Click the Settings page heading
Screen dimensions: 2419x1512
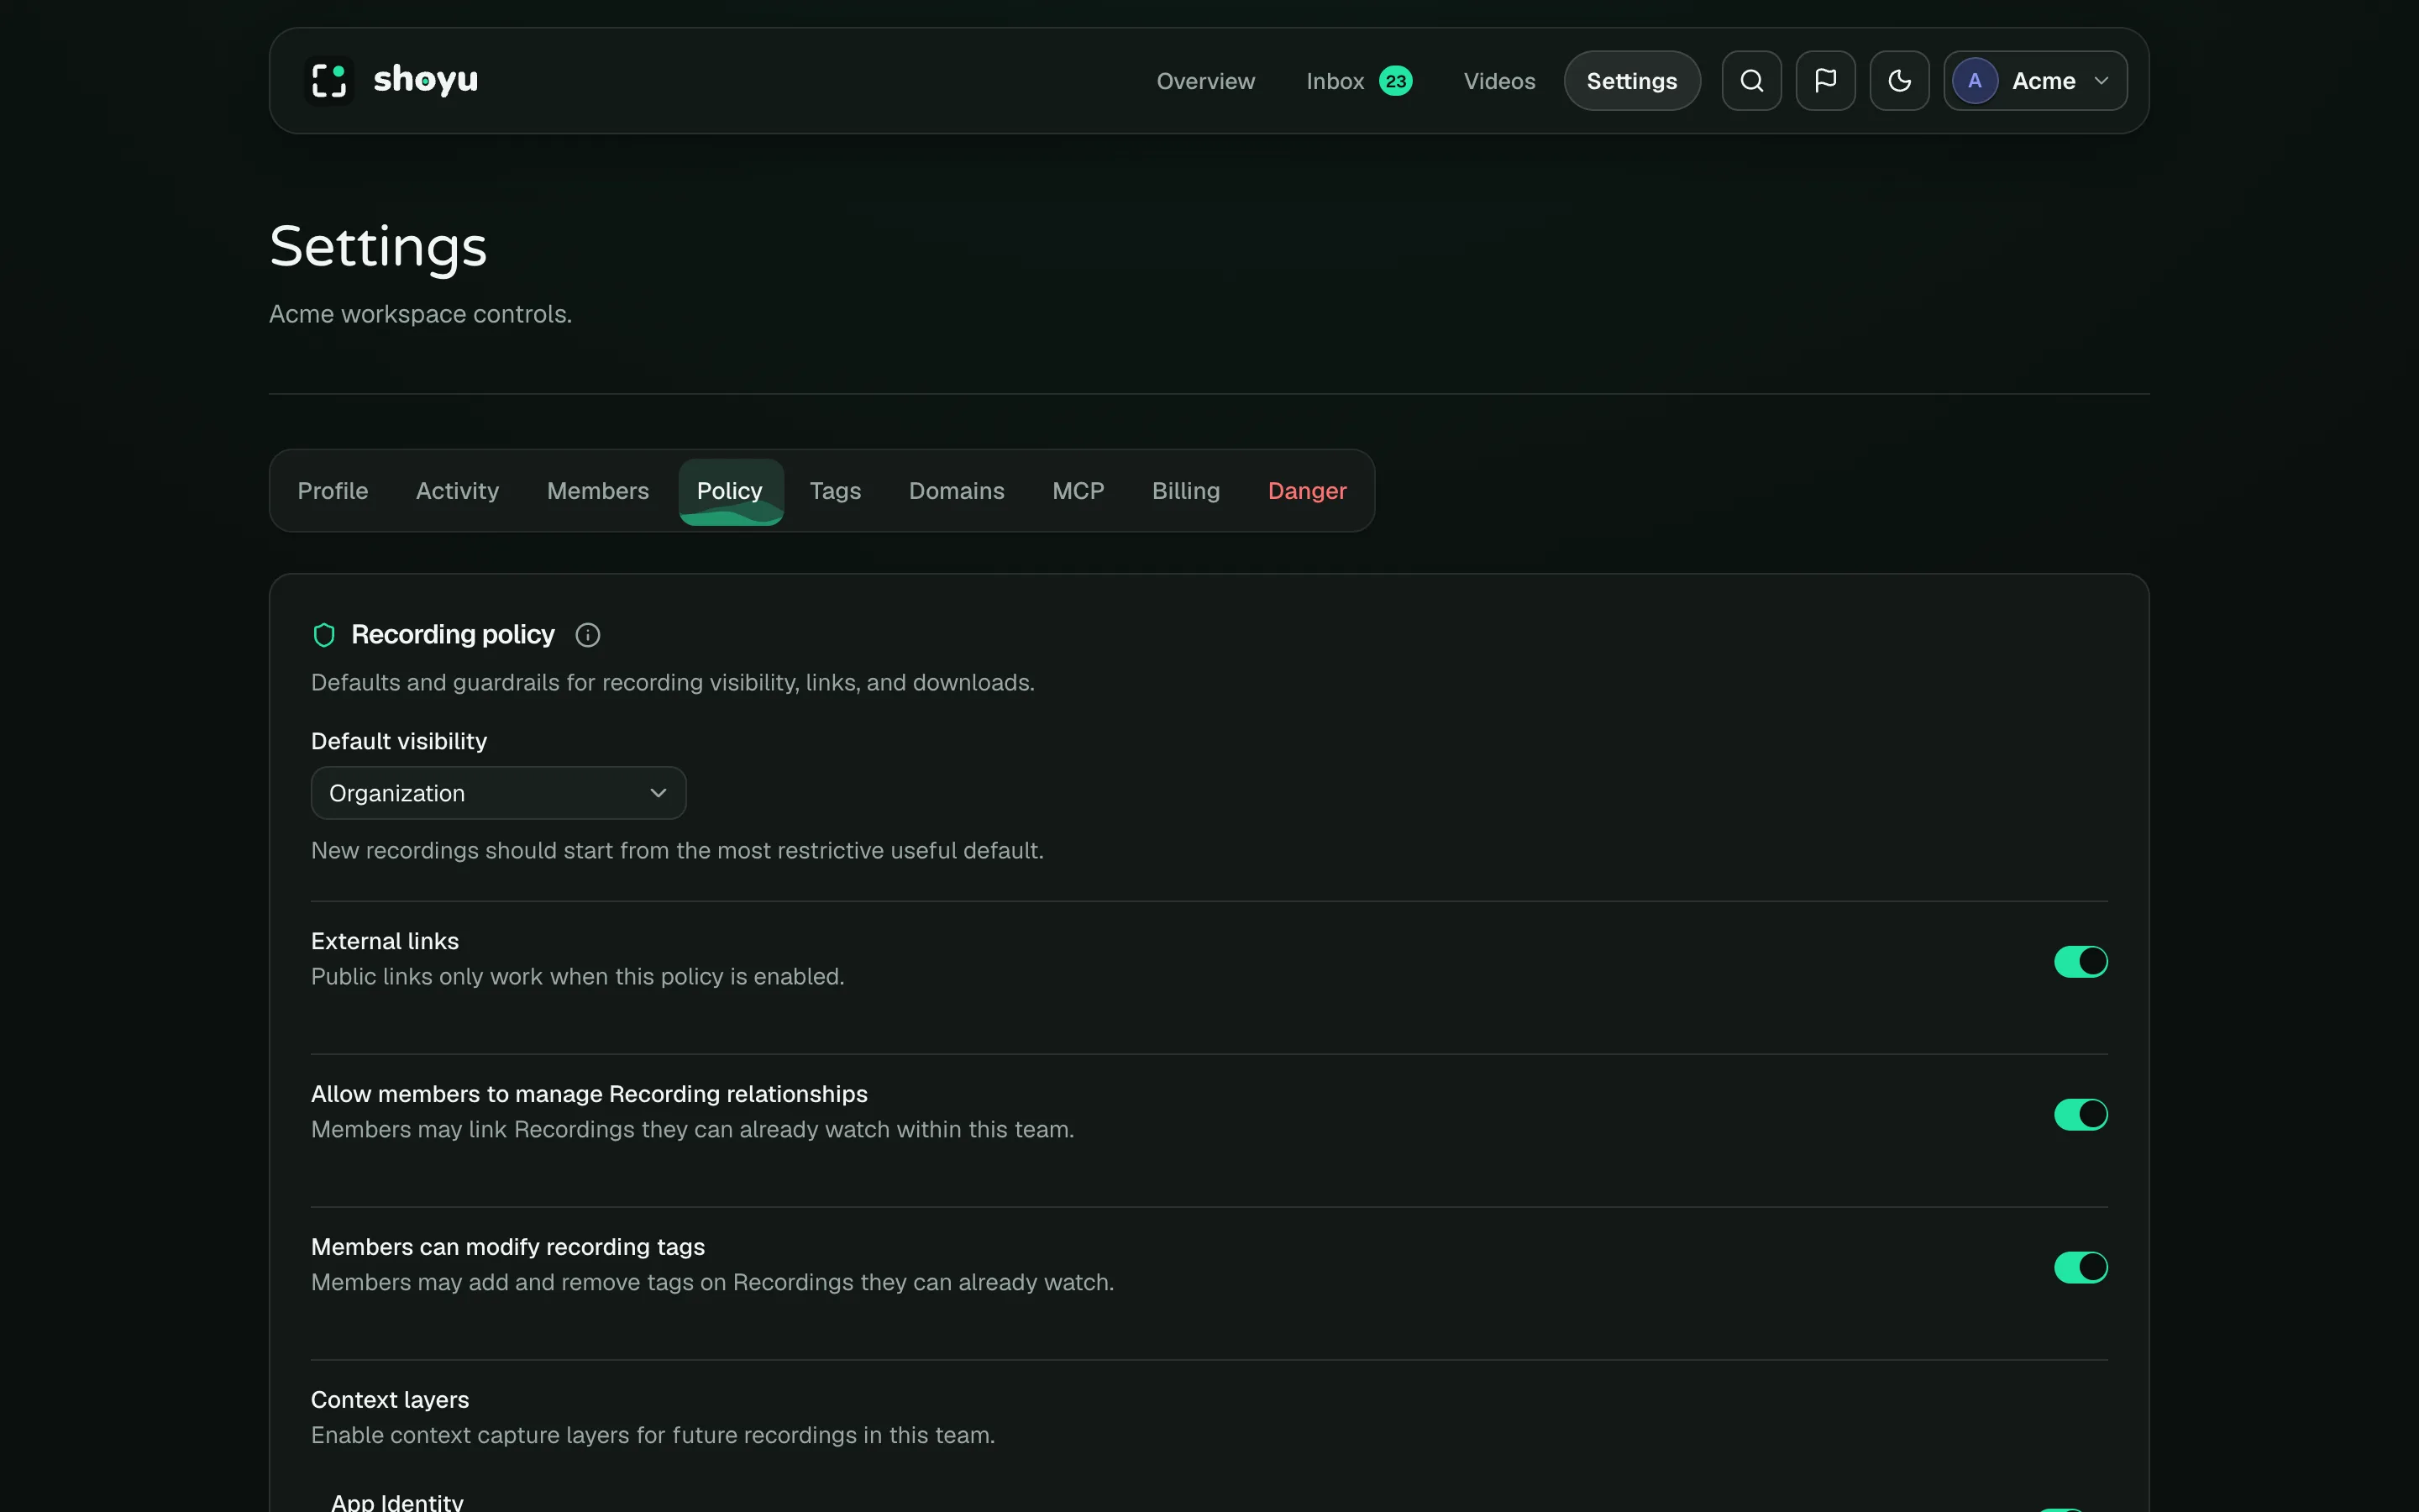point(378,247)
